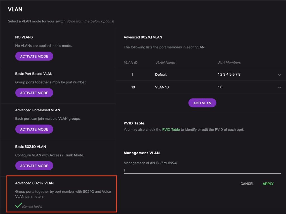Screen dimensions: 286x214
Task: Apply the VLAN settings
Action: tap(268, 184)
